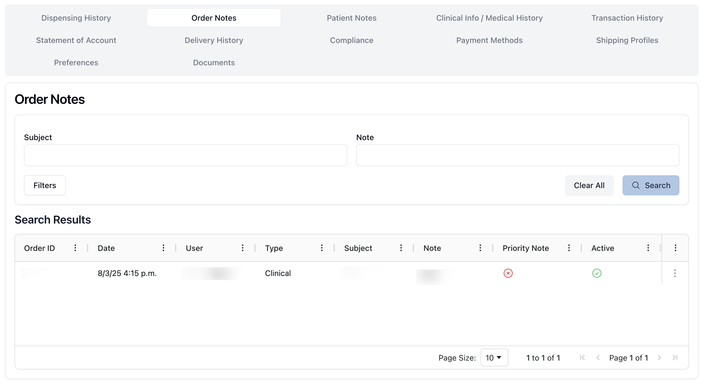704x384 pixels.
Task: Switch to the Dispensing History tab
Action: [76, 18]
